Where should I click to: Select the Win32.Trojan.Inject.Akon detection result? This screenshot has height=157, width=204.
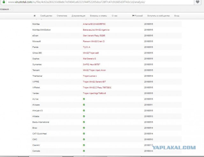(94, 70)
